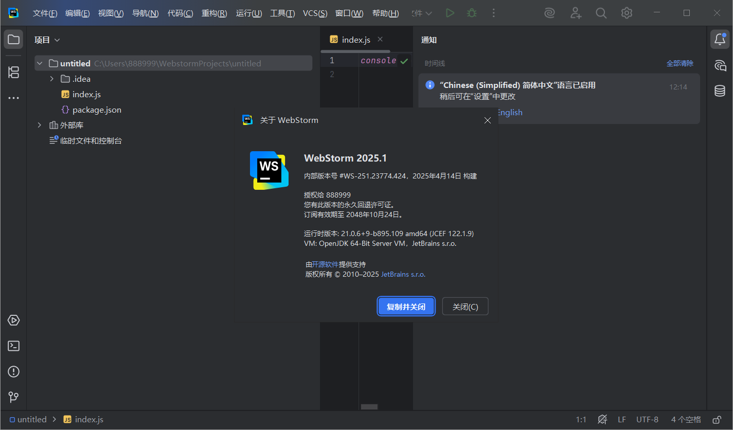Open the More Actions vertical dots menu
The image size is (733, 430).
point(494,13)
